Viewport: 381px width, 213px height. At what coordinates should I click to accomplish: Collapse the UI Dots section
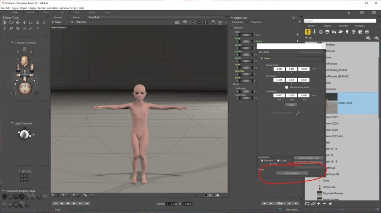(19, 171)
